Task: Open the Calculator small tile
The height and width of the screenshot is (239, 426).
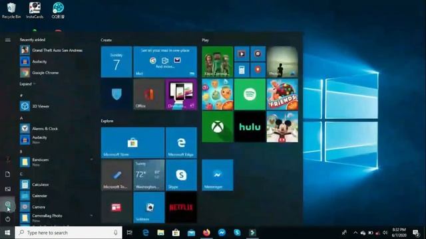Action: [242, 70]
